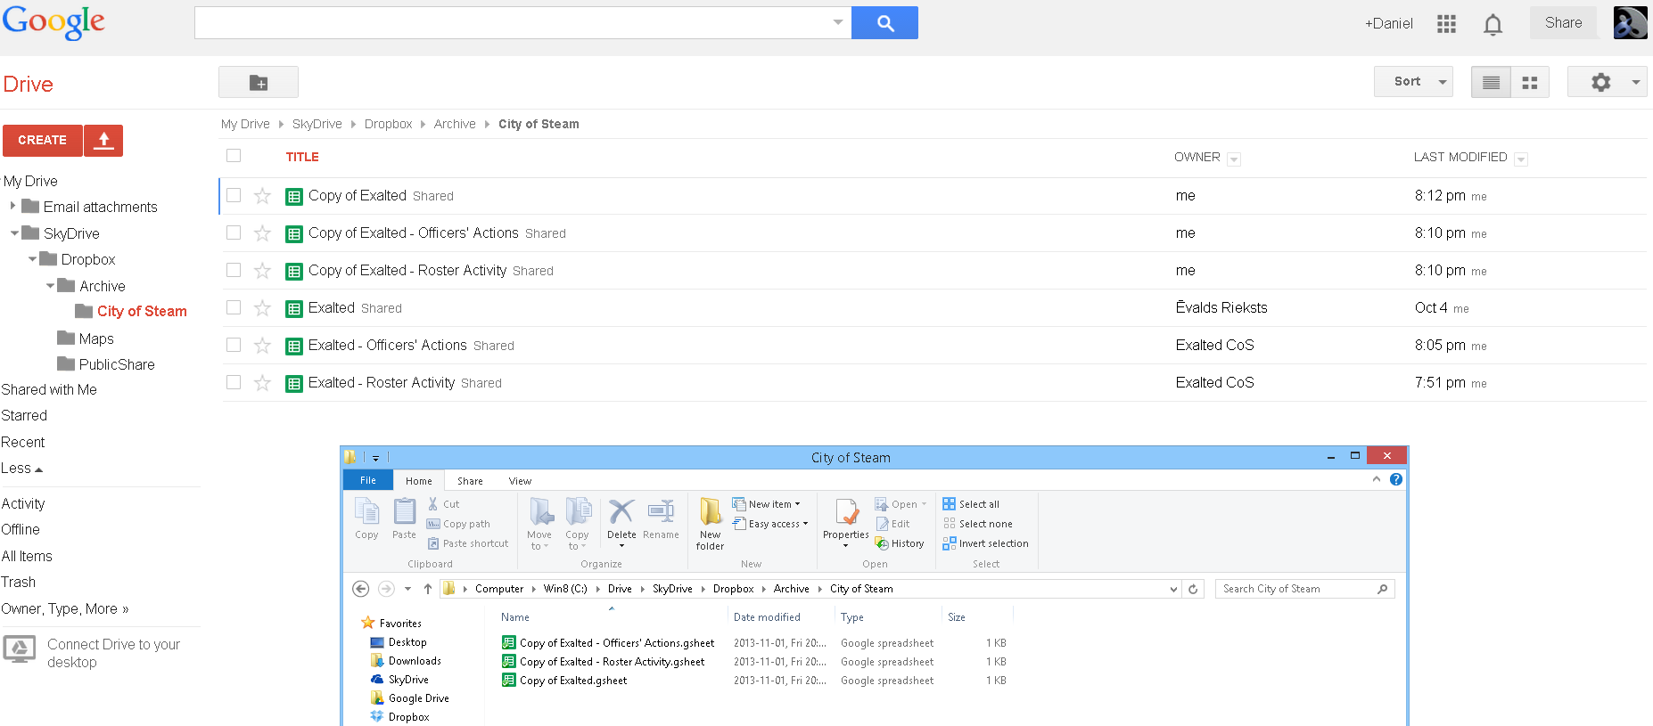Switch to the View ribbon tab
1653x726 pixels.
(x=520, y=481)
